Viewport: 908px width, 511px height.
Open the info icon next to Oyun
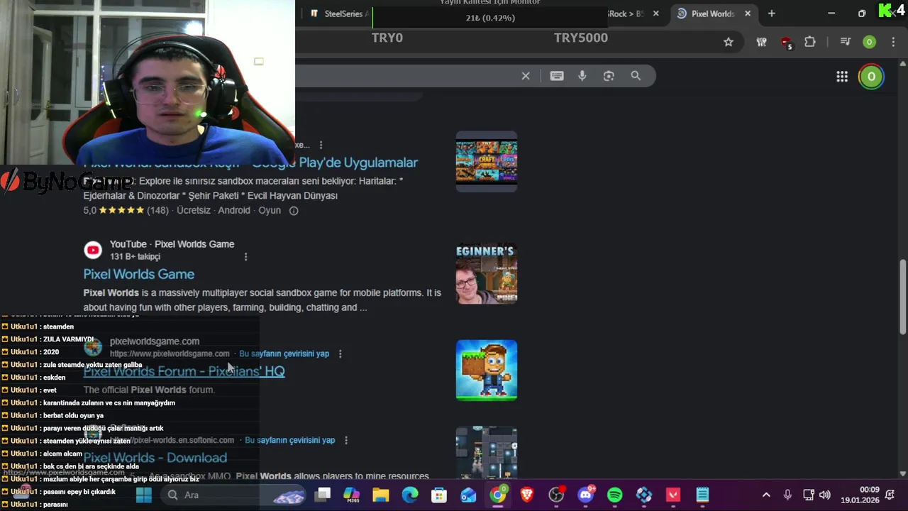click(294, 211)
